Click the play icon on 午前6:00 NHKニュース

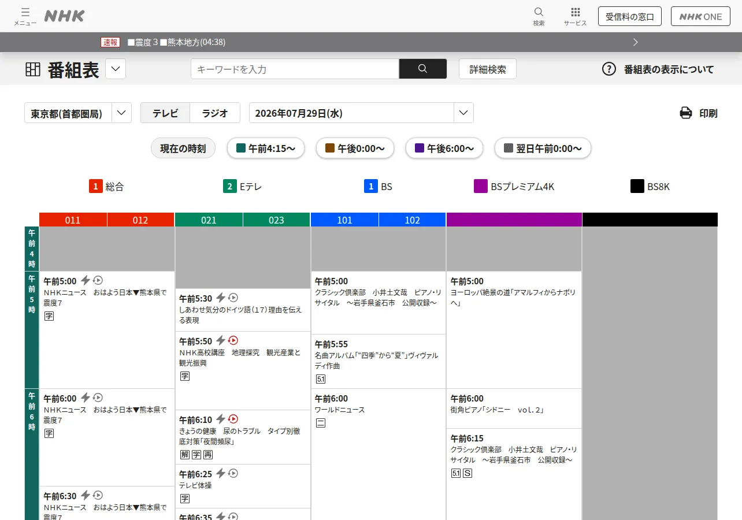point(98,398)
